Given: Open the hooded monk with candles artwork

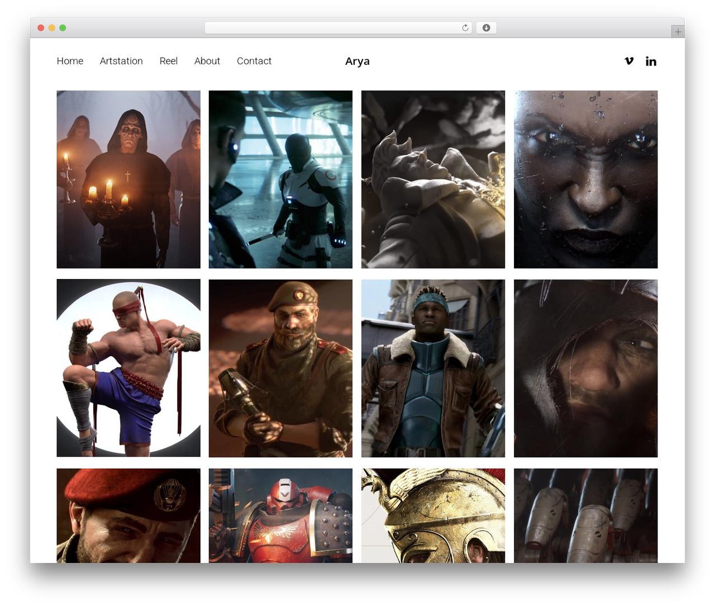Looking at the screenshot, I should click(128, 179).
